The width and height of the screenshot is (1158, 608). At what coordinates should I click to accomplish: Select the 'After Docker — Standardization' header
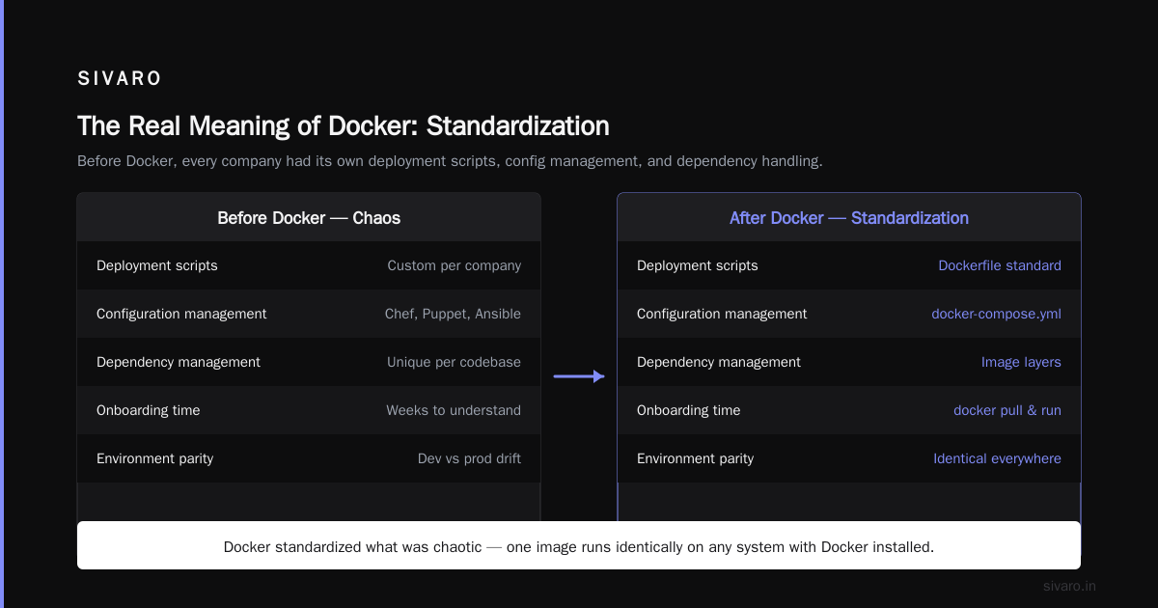click(849, 218)
